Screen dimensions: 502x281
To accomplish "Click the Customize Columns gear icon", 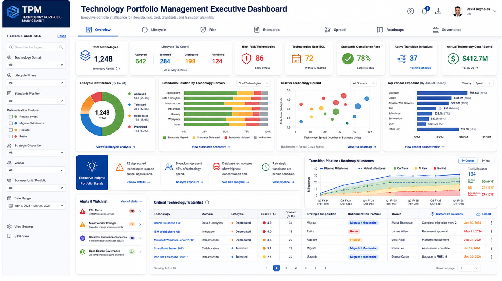I will tap(432, 214).
